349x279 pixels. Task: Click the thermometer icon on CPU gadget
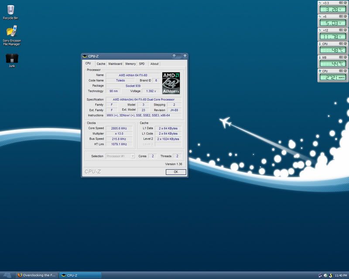320,44
